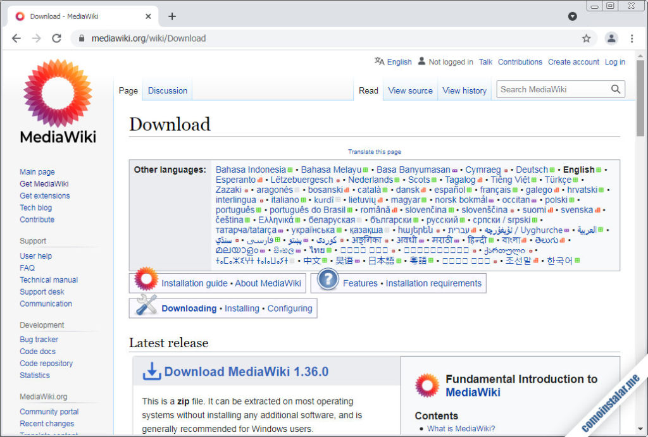Click the address bar URL
Screen dimensions: 648x437
click(x=149, y=39)
